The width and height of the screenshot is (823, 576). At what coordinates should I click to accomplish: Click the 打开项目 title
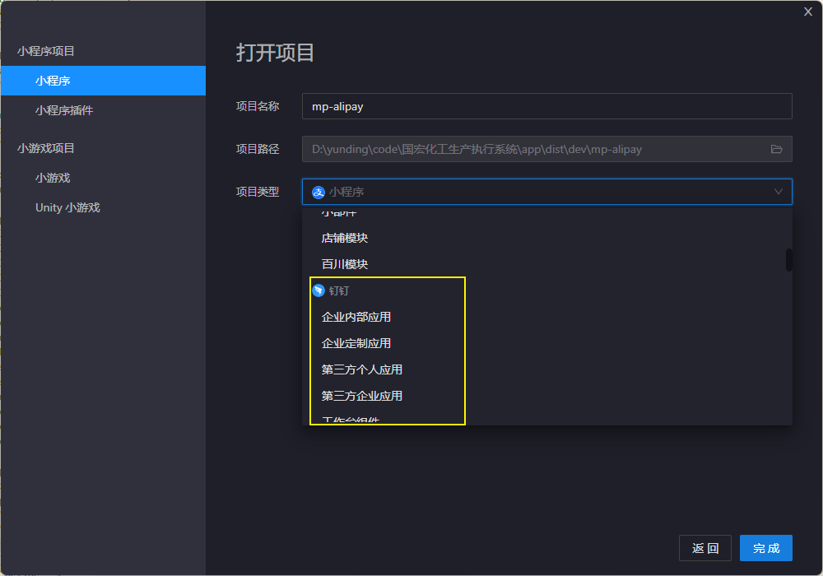[x=275, y=53]
